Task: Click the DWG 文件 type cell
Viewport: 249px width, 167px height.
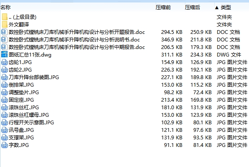Action: (x=229, y=55)
